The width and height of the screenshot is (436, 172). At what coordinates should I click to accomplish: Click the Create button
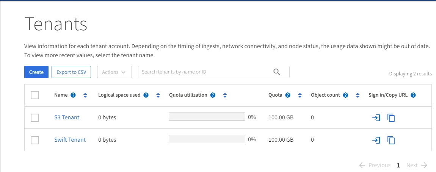click(x=36, y=72)
